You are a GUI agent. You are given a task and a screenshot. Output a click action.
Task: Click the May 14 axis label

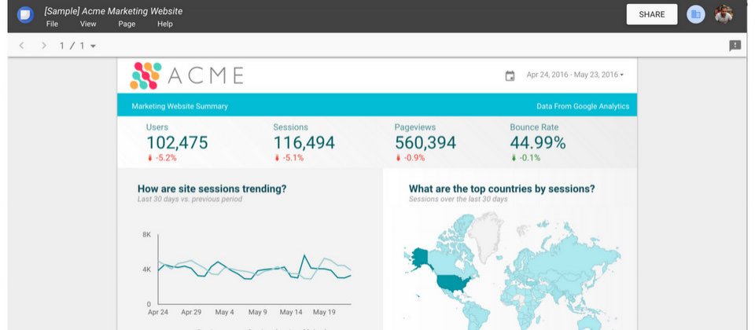point(291,312)
